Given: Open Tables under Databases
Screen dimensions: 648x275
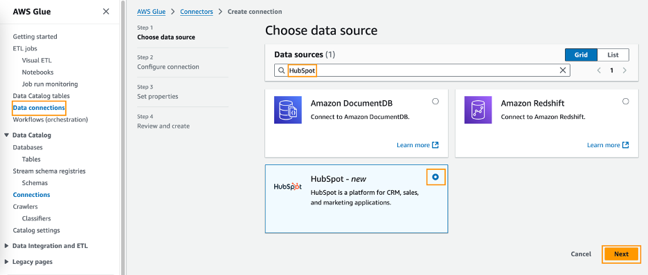Looking at the screenshot, I should pyautogui.click(x=31, y=159).
